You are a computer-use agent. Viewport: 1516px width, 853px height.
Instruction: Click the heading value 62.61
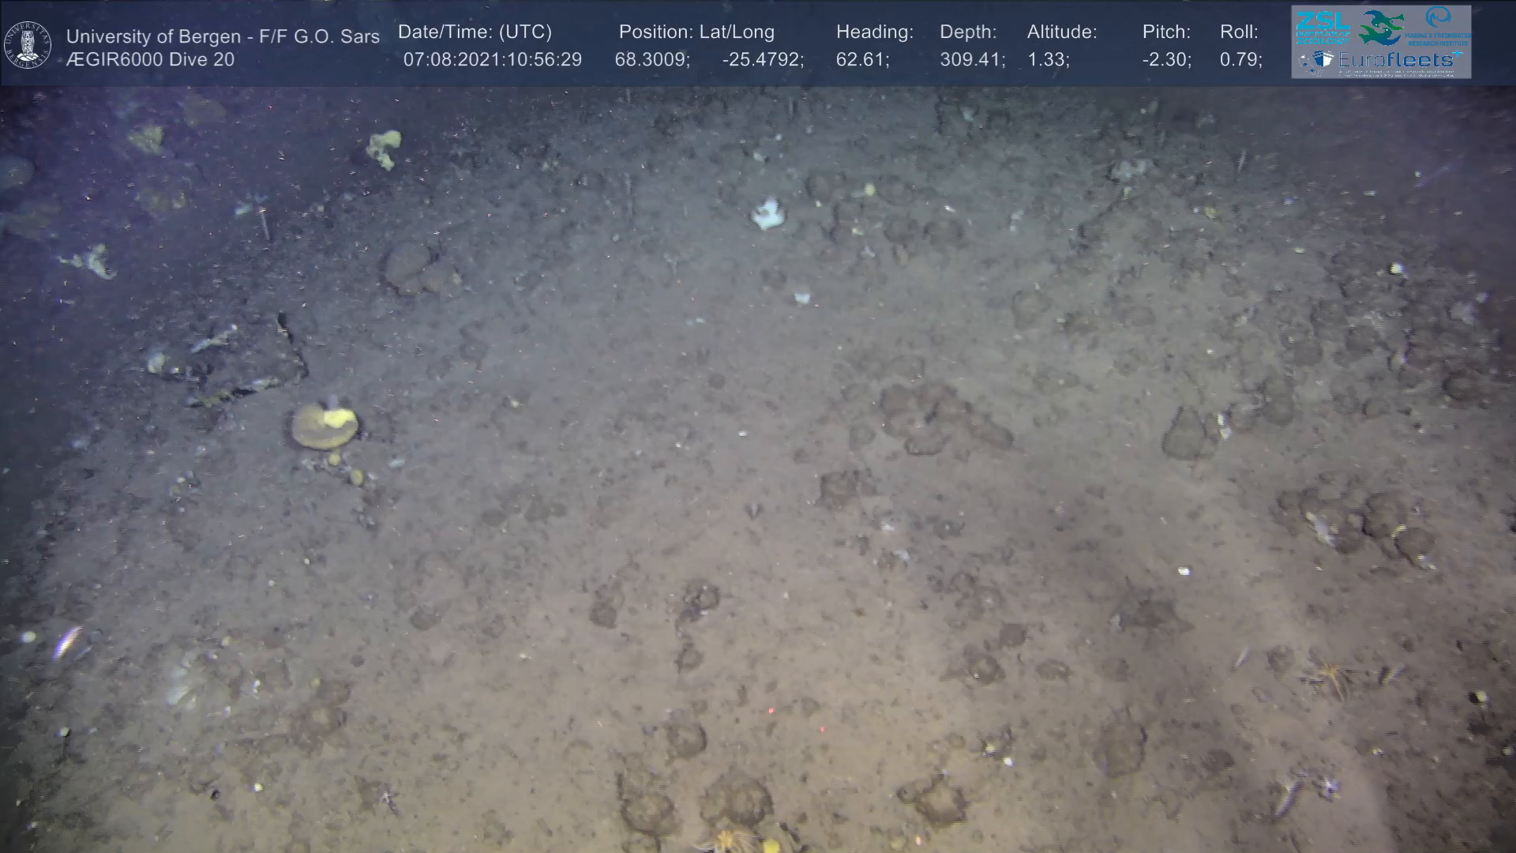(862, 60)
